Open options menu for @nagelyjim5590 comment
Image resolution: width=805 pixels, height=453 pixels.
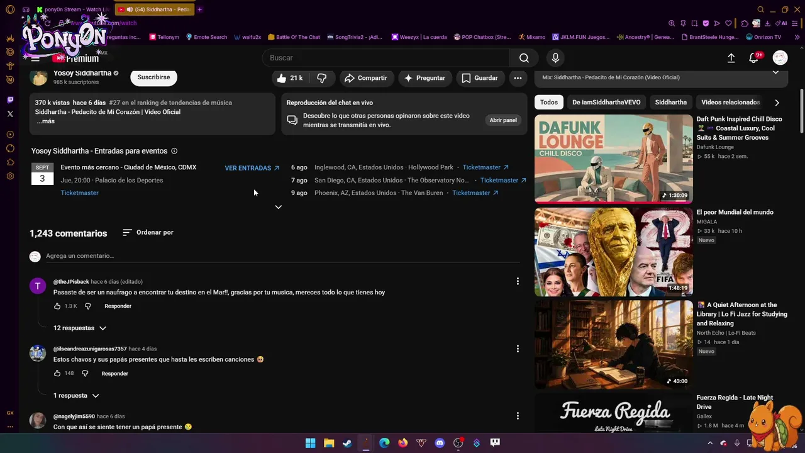tap(518, 416)
